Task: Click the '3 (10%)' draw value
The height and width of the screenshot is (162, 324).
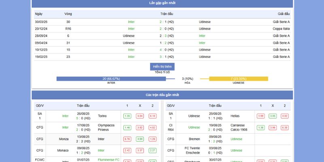Action: (x=188, y=79)
